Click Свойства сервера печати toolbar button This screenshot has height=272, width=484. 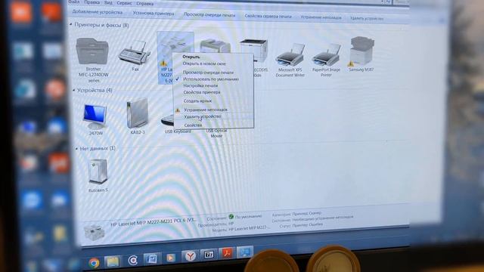tap(268, 16)
